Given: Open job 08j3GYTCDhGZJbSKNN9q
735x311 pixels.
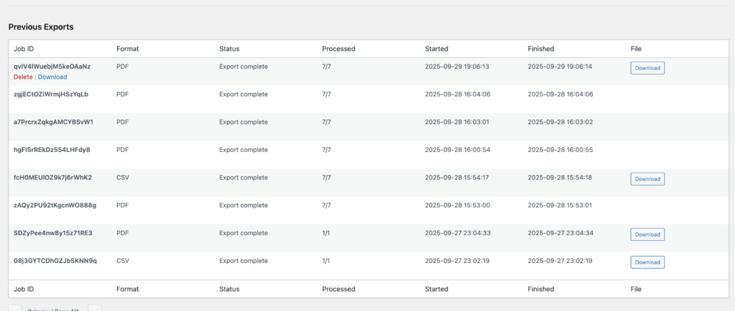Looking at the screenshot, I should tap(55, 261).
